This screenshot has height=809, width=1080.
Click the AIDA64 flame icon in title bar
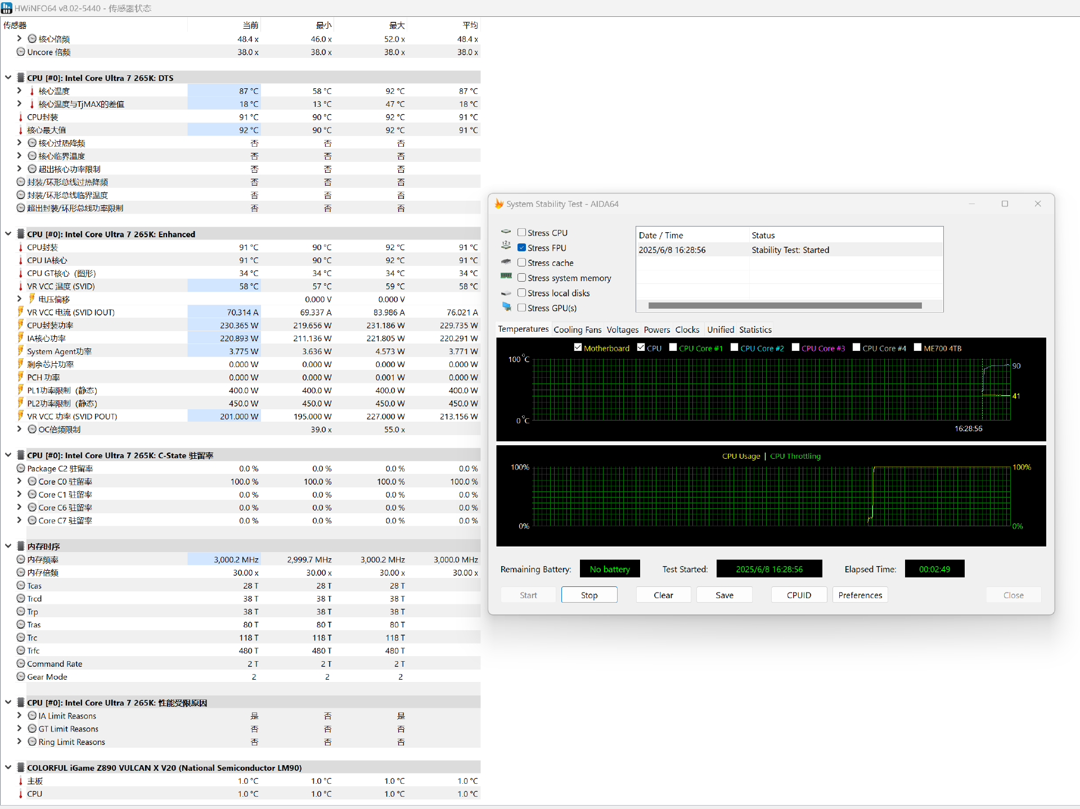coord(498,204)
